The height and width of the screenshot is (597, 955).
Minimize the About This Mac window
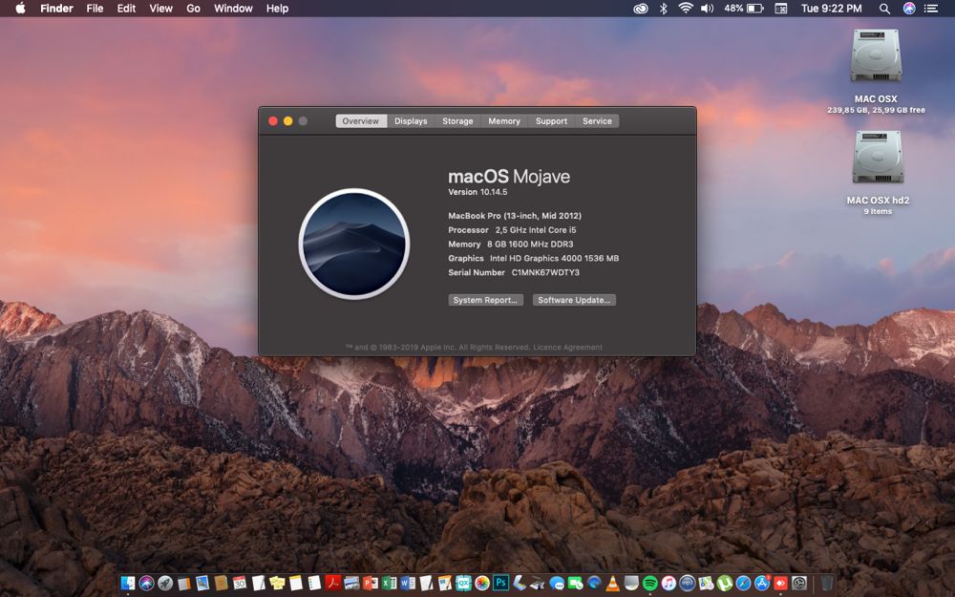(287, 121)
